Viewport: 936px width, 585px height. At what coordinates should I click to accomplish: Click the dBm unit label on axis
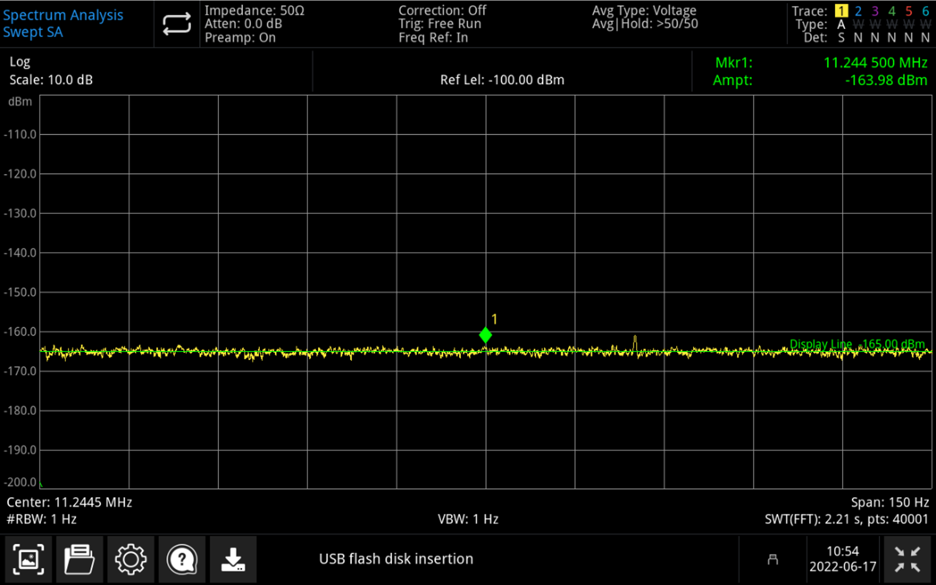click(x=20, y=101)
